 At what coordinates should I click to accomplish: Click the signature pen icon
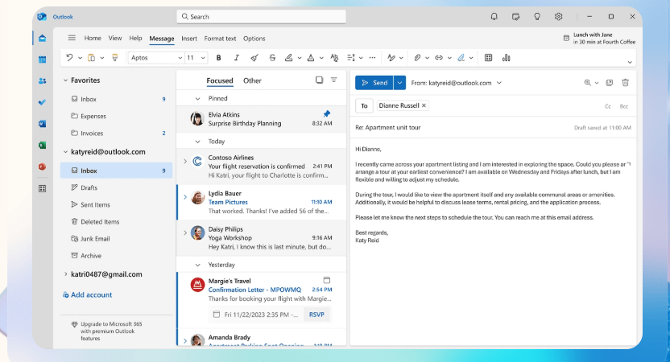461,58
